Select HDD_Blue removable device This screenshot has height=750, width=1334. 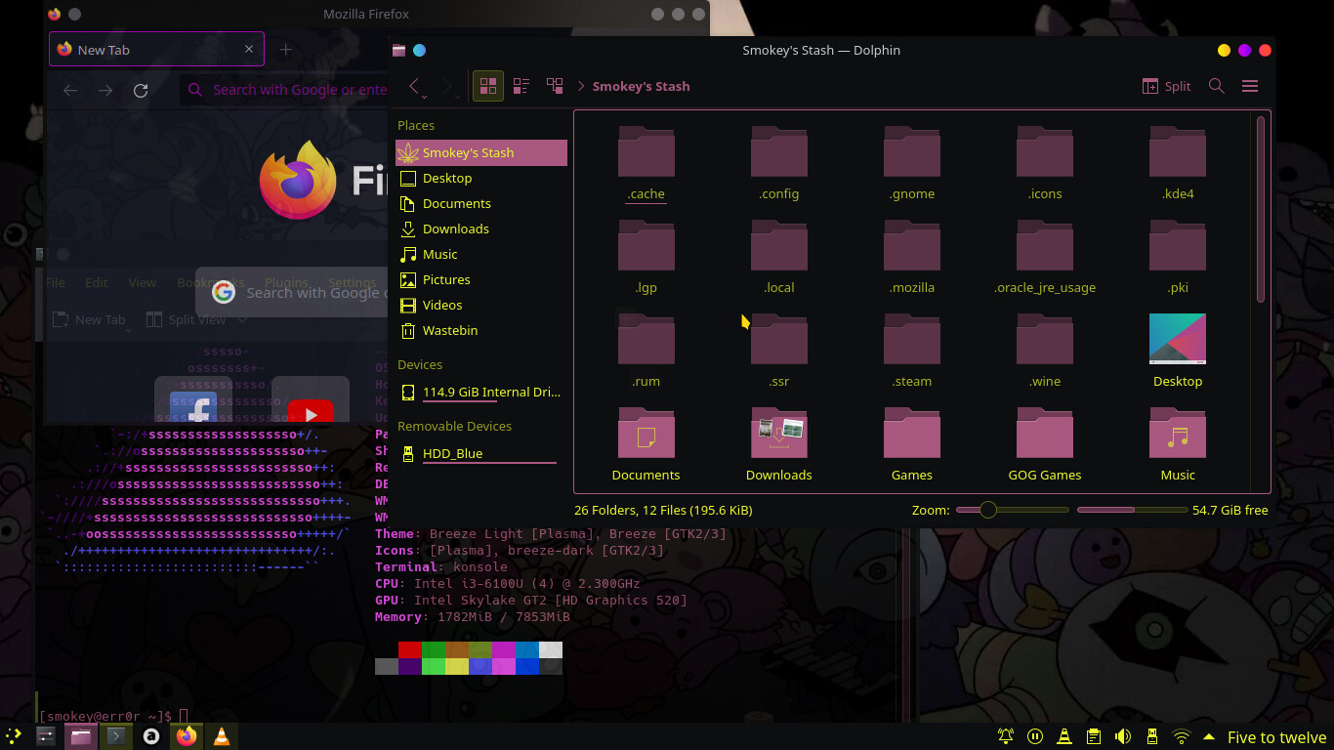pyautogui.click(x=480, y=453)
